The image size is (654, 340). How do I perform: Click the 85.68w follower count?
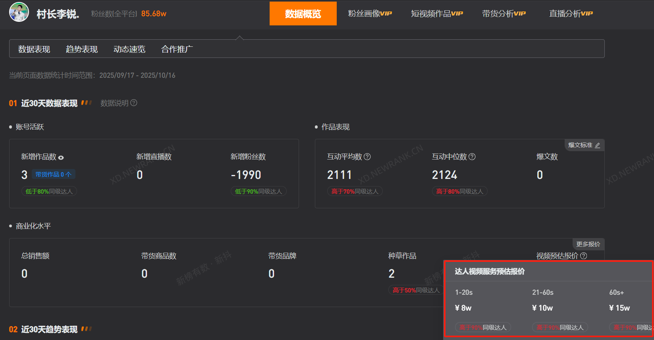(x=154, y=14)
